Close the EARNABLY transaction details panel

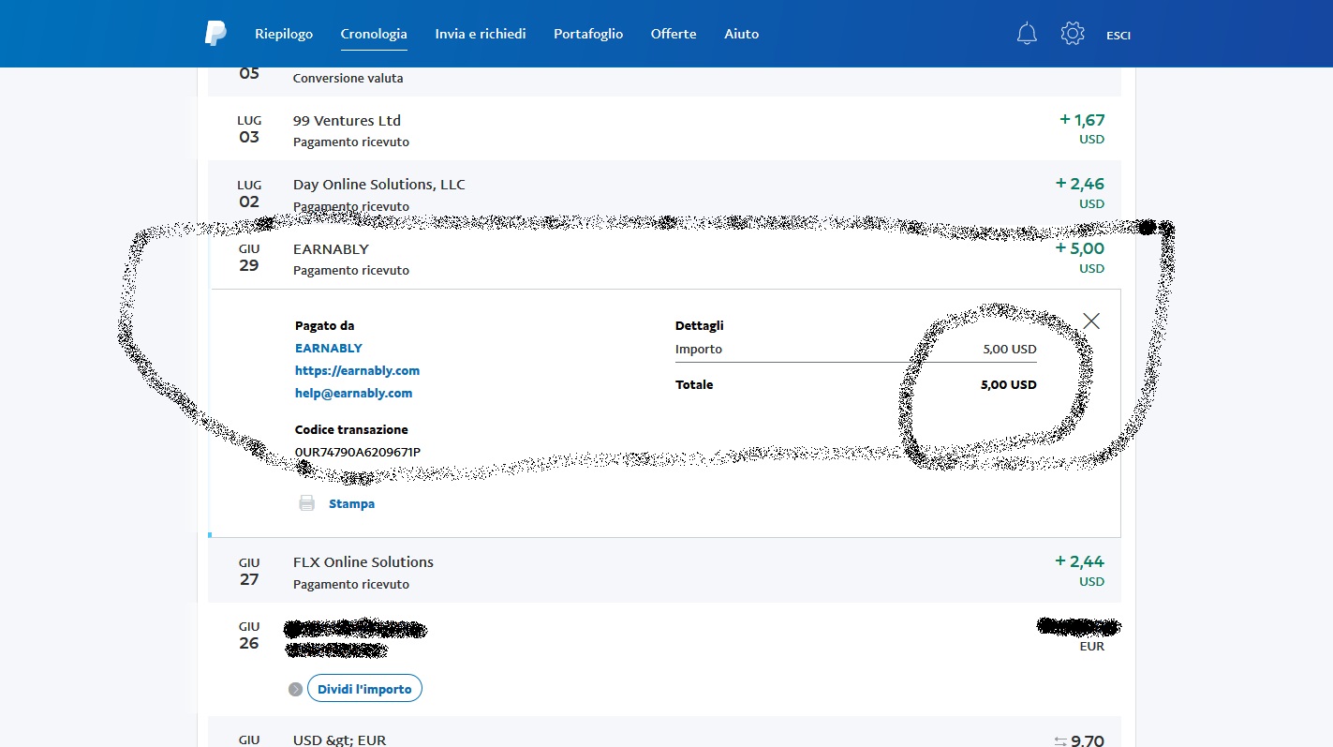click(x=1091, y=321)
